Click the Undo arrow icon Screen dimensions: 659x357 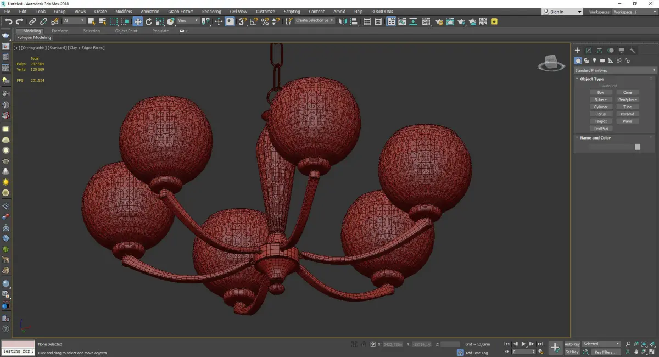(x=9, y=21)
